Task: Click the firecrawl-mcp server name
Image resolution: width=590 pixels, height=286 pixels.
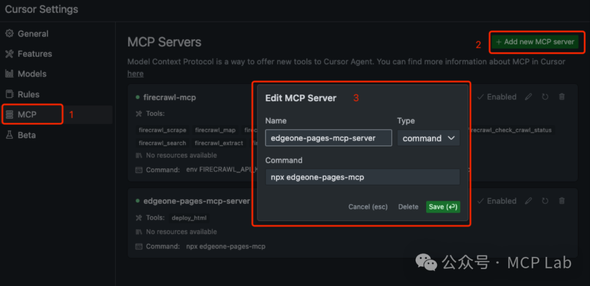Action: (x=170, y=97)
